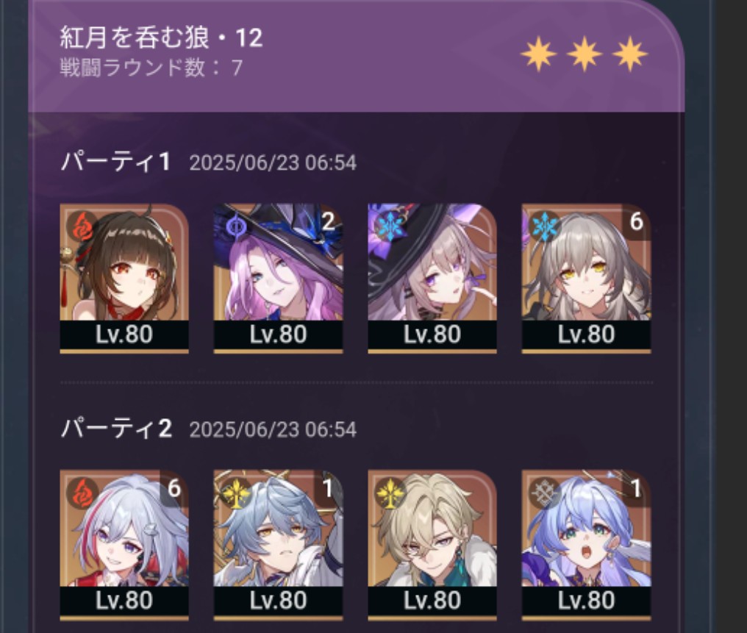Image resolution: width=747 pixels, height=633 pixels.
Task: Click imaginary element icon on blond character
Action: [x=390, y=492]
